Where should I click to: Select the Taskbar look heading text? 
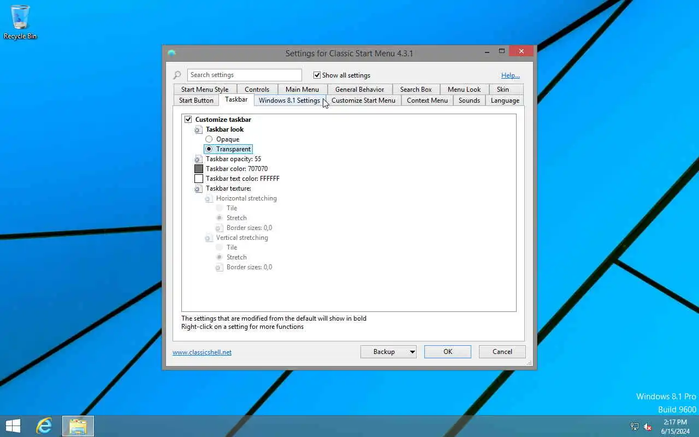click(224, 129)
